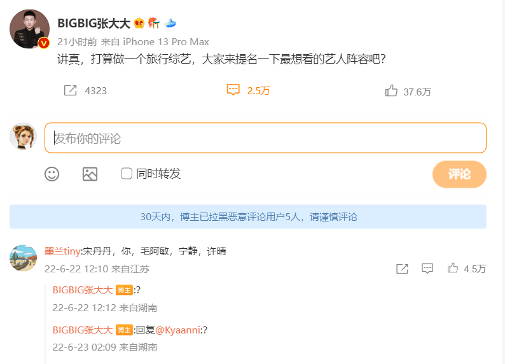Viewport: 505px width, 364px height.
Task: Click 墨兰tiny's avatar thumbnail
Action: (23, 258)
